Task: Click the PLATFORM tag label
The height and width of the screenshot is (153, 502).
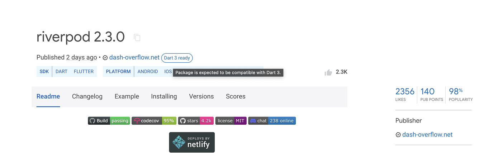Action: [118, 71]
